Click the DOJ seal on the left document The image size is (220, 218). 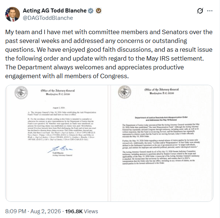(x=21, y=92)
